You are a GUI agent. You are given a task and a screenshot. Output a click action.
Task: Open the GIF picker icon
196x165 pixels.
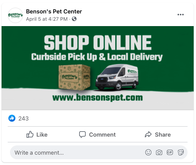(x=170, y=152)
